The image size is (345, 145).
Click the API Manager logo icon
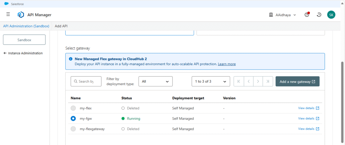[21, 15]
